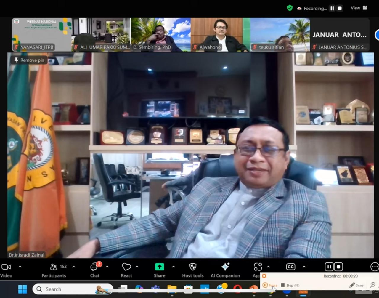
Task: Expand the arrow next to Participants
Action: [74, 267]
